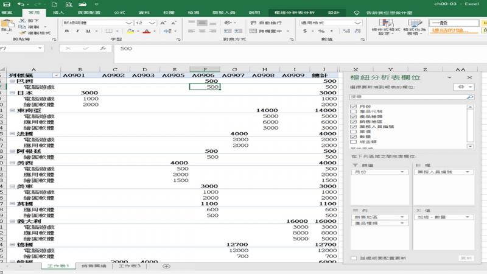The width and height of the screenshot is (487, 274).
Task: Check the 產品代號 field checkbox
Action: point(353,111)
